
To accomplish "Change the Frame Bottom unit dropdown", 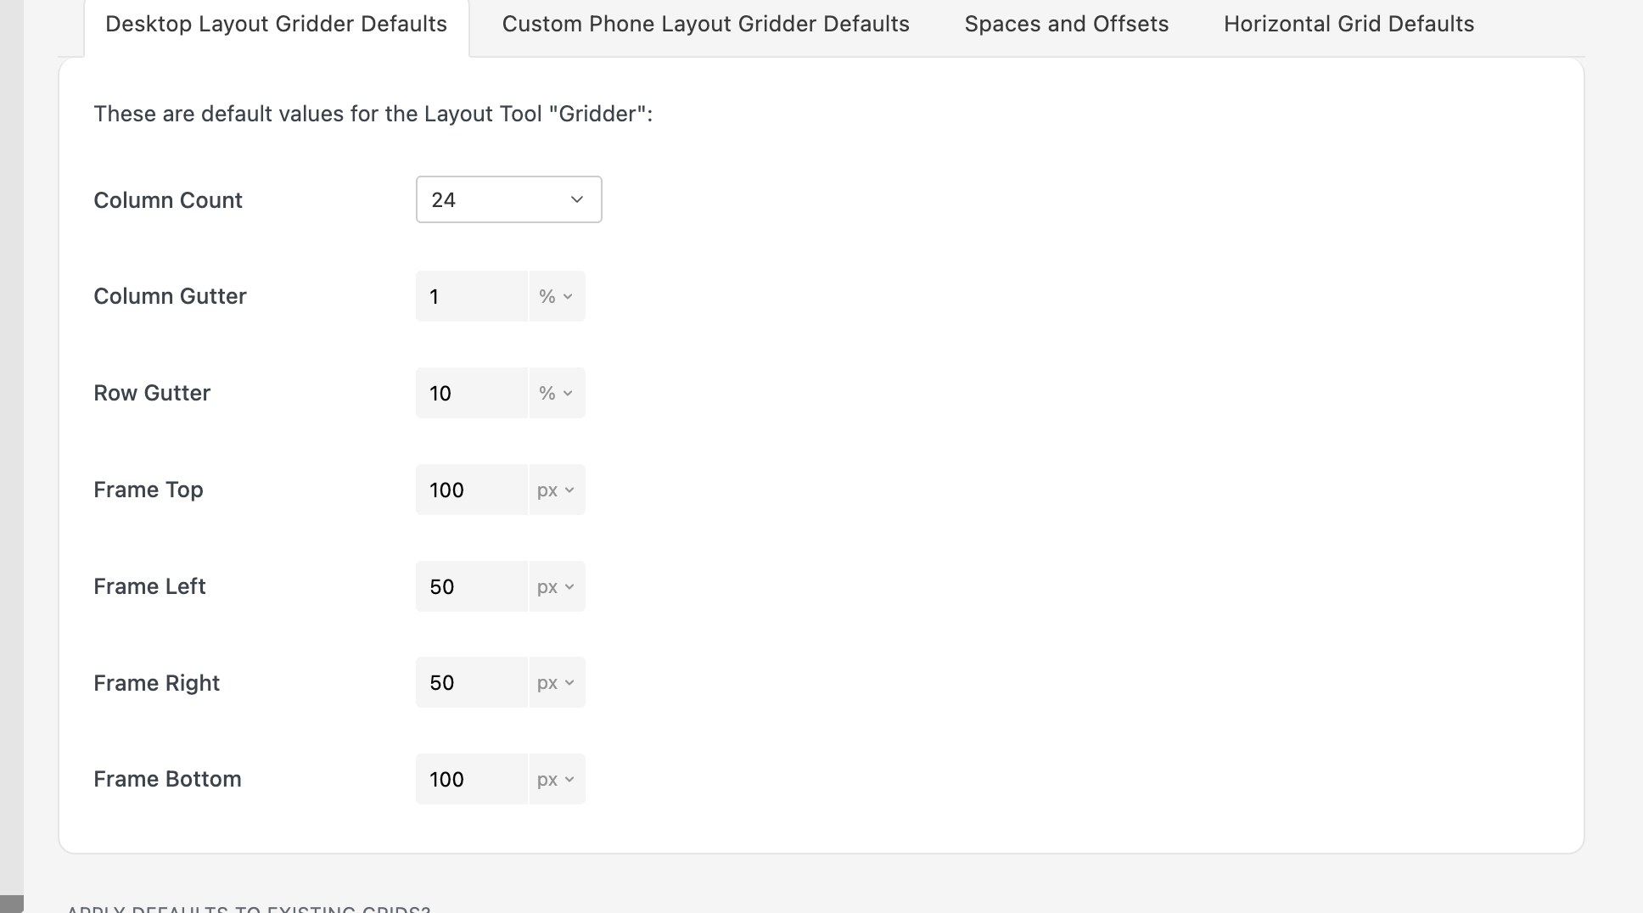I will click(x=557, y=779).
